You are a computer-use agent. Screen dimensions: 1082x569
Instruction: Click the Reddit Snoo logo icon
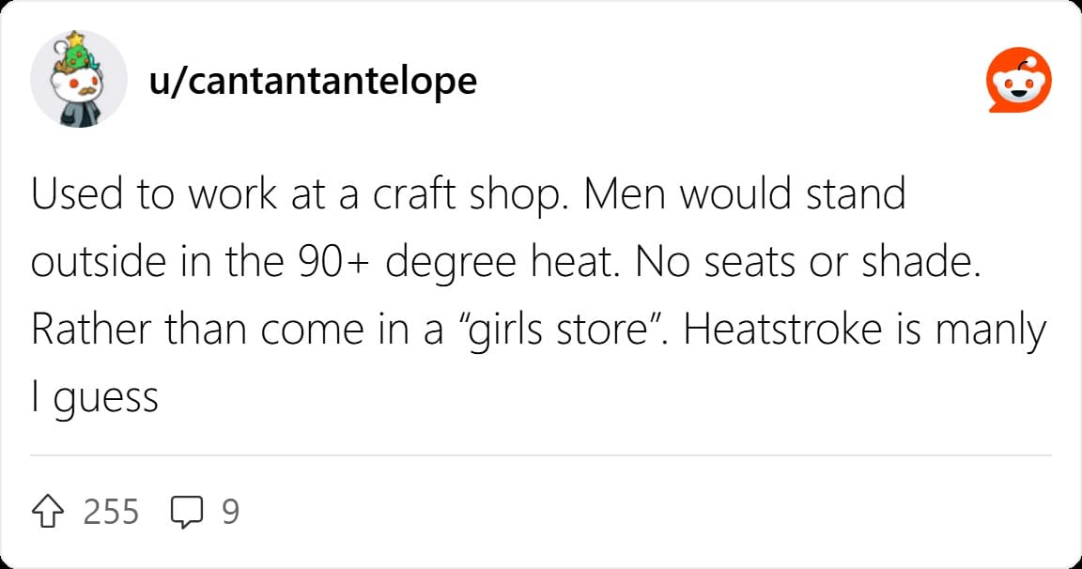(x=1018, y=80)
